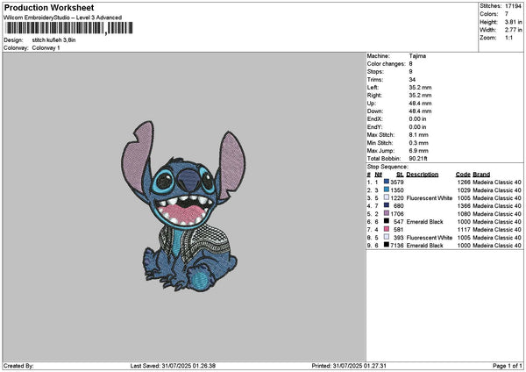Viewport: 526px width, 372px height.
Task: Pick the white swatch in the 393 stitches row
Action: pyautogui.click(x=387, y=237)
